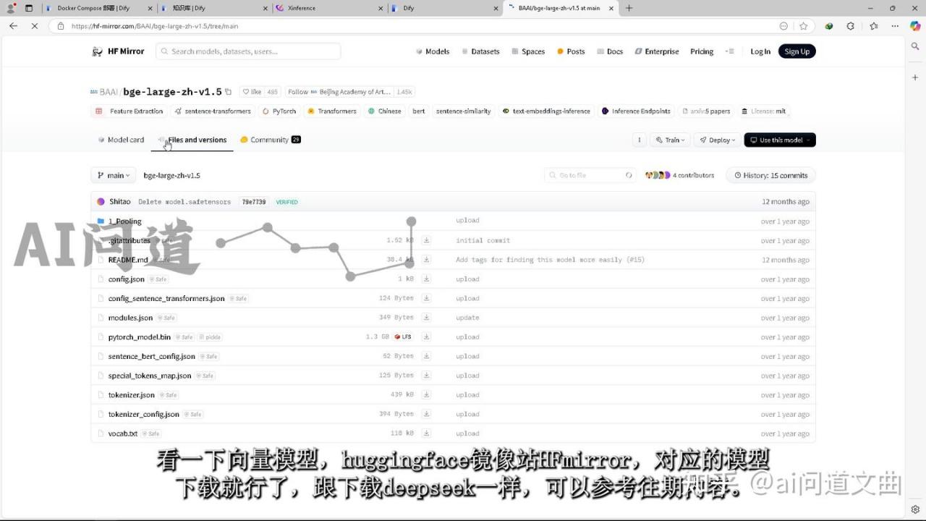Open the Edge settings and more menu

[894, 26]
